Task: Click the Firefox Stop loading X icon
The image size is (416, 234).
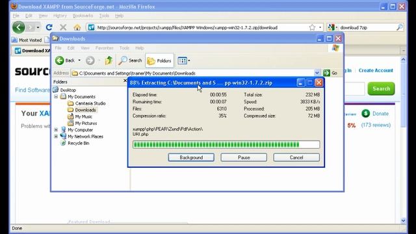Action: click(x=63, y=27)
